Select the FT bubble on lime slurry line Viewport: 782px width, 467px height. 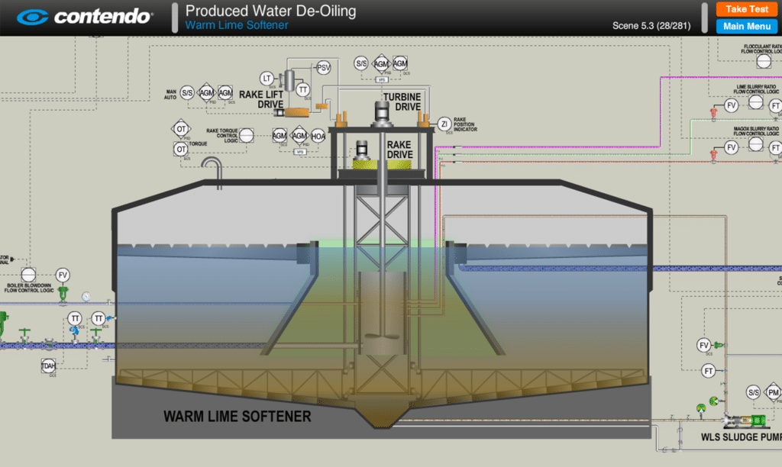[x=776, y=105]
